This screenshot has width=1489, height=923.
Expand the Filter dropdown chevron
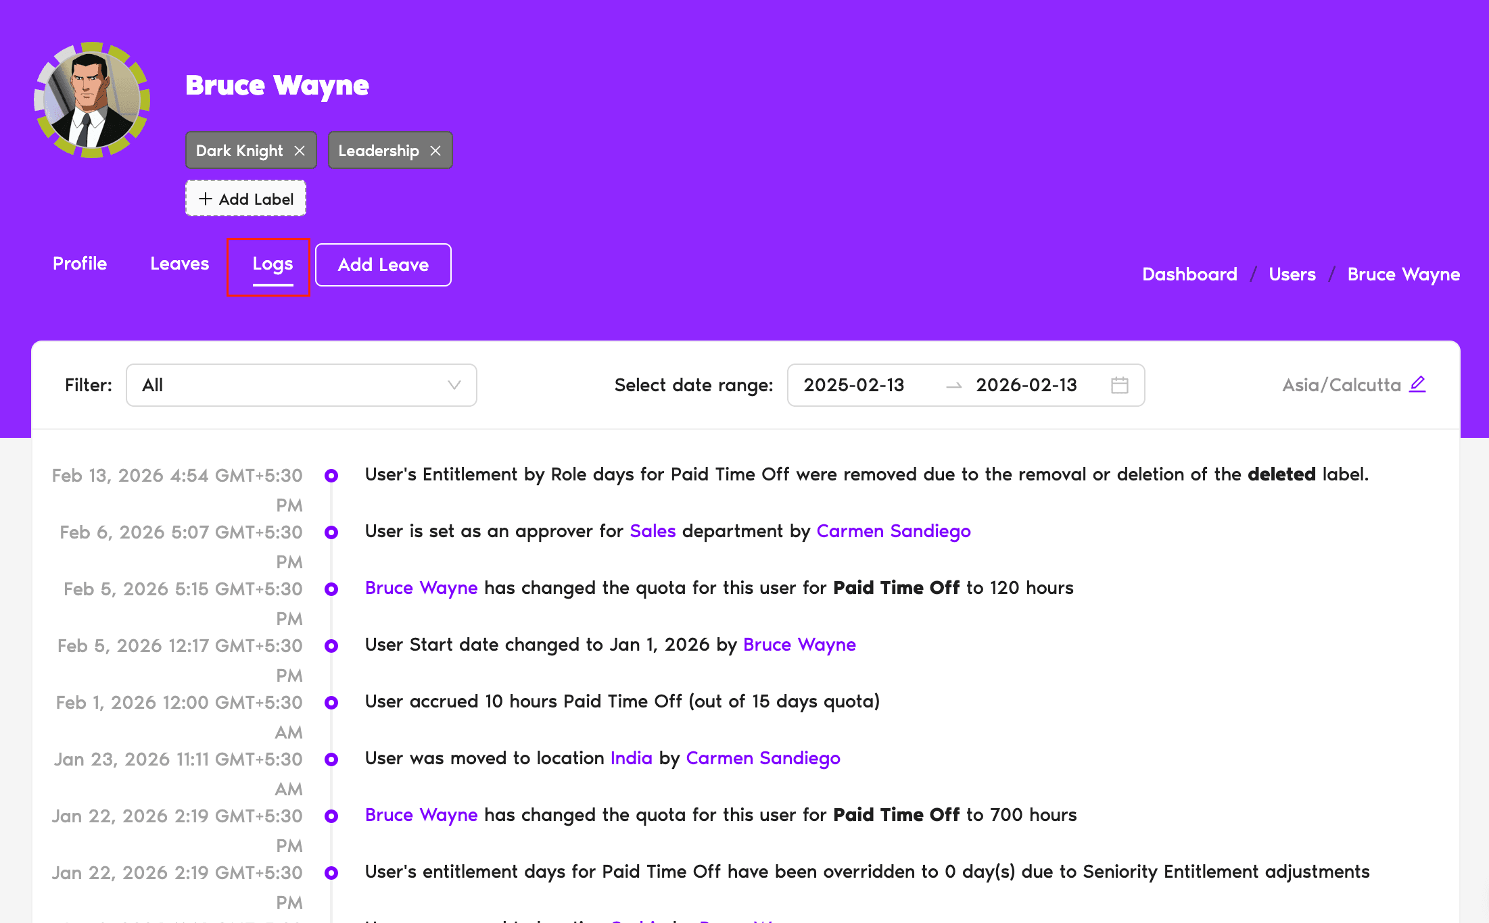pyautogui.click(x=454, y=385)
